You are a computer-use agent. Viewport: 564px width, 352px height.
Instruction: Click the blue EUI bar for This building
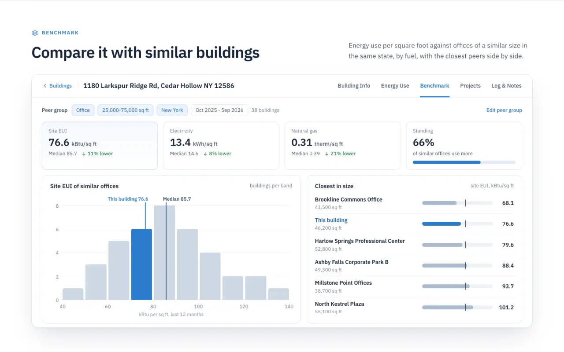click(x=442, y=224)
